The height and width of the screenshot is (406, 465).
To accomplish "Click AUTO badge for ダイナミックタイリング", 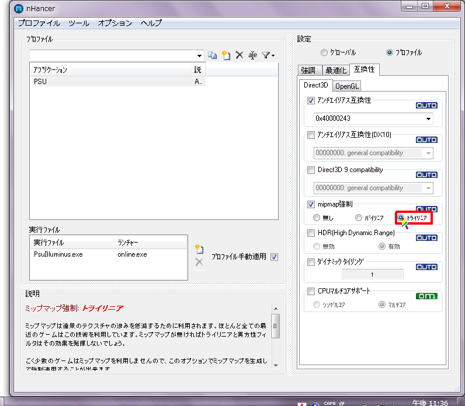I will coord(426,267).
